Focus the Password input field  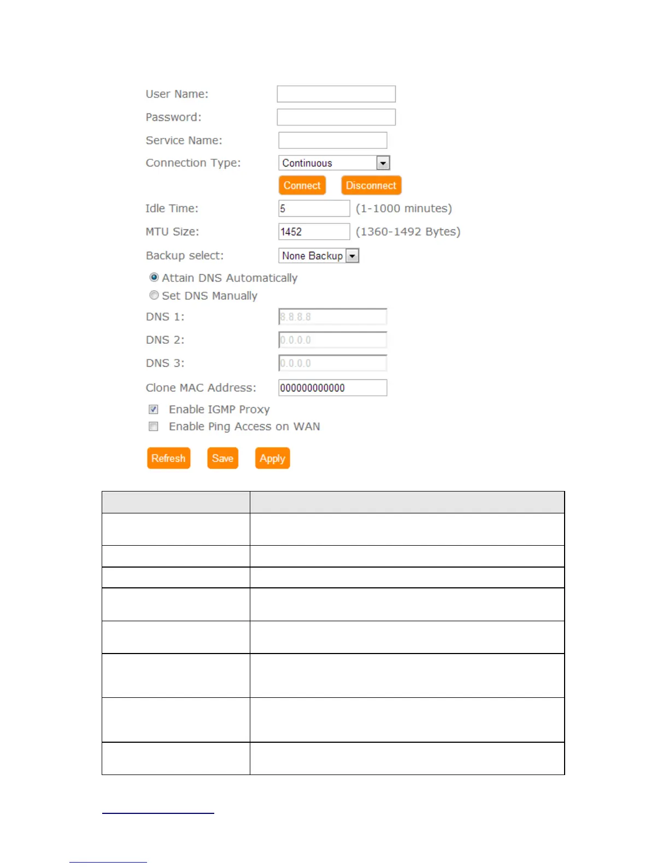(x=336, y=117)
